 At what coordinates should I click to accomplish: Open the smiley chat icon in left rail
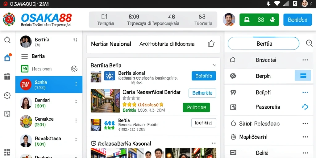coord(7,95)
